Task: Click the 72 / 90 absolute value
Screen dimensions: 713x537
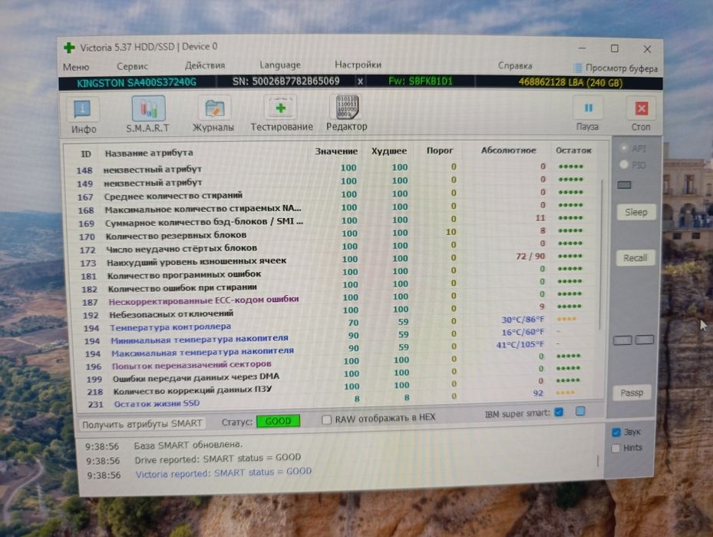Action: coord(530,257)
